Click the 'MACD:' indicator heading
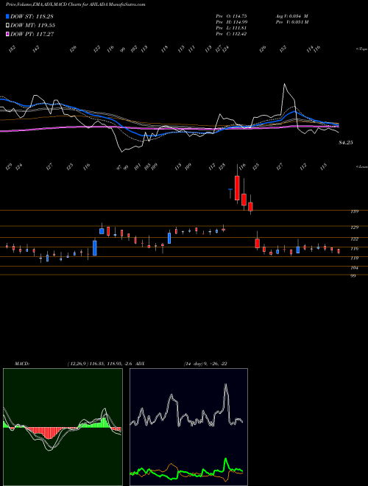The image size is (368, 486). 22,364
